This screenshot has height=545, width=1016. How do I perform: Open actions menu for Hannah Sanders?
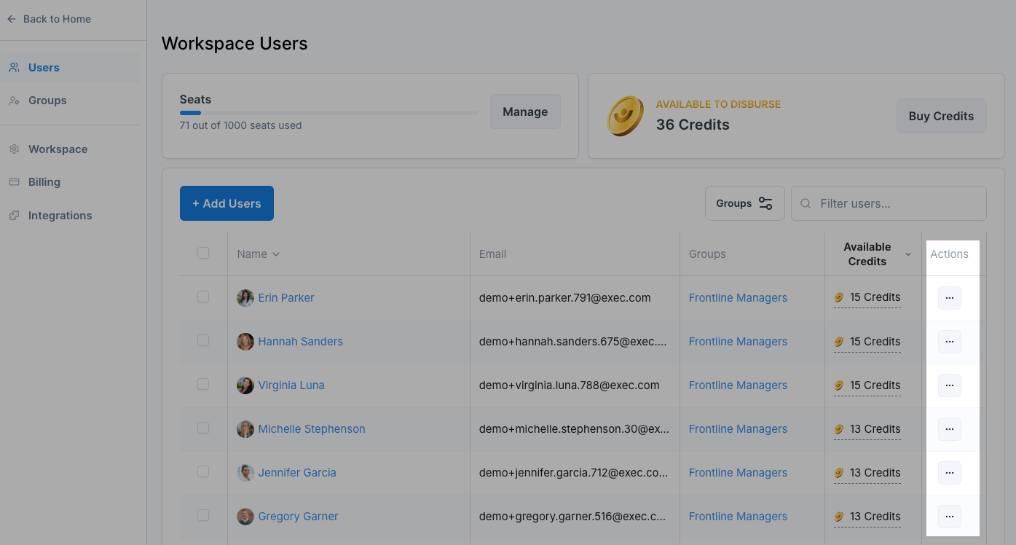(x=949, y=342)
